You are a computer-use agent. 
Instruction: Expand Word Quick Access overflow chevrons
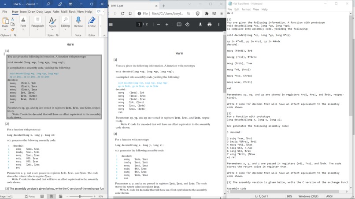5,4
